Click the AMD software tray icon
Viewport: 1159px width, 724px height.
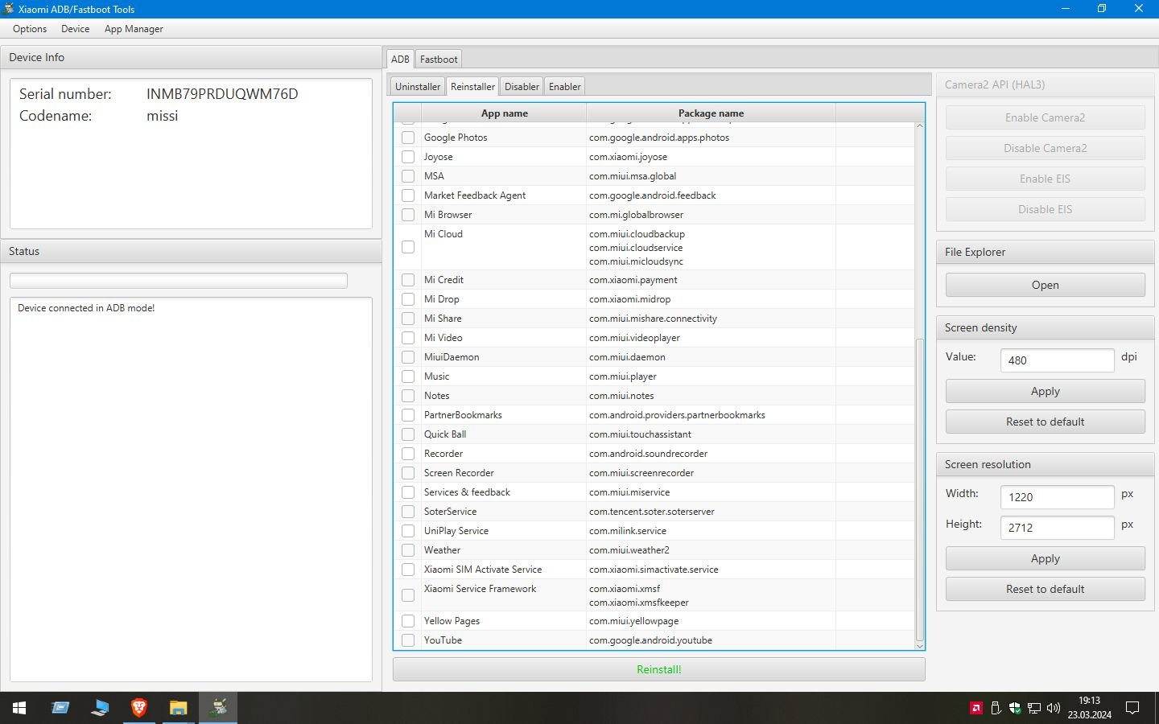click(975, 708)
